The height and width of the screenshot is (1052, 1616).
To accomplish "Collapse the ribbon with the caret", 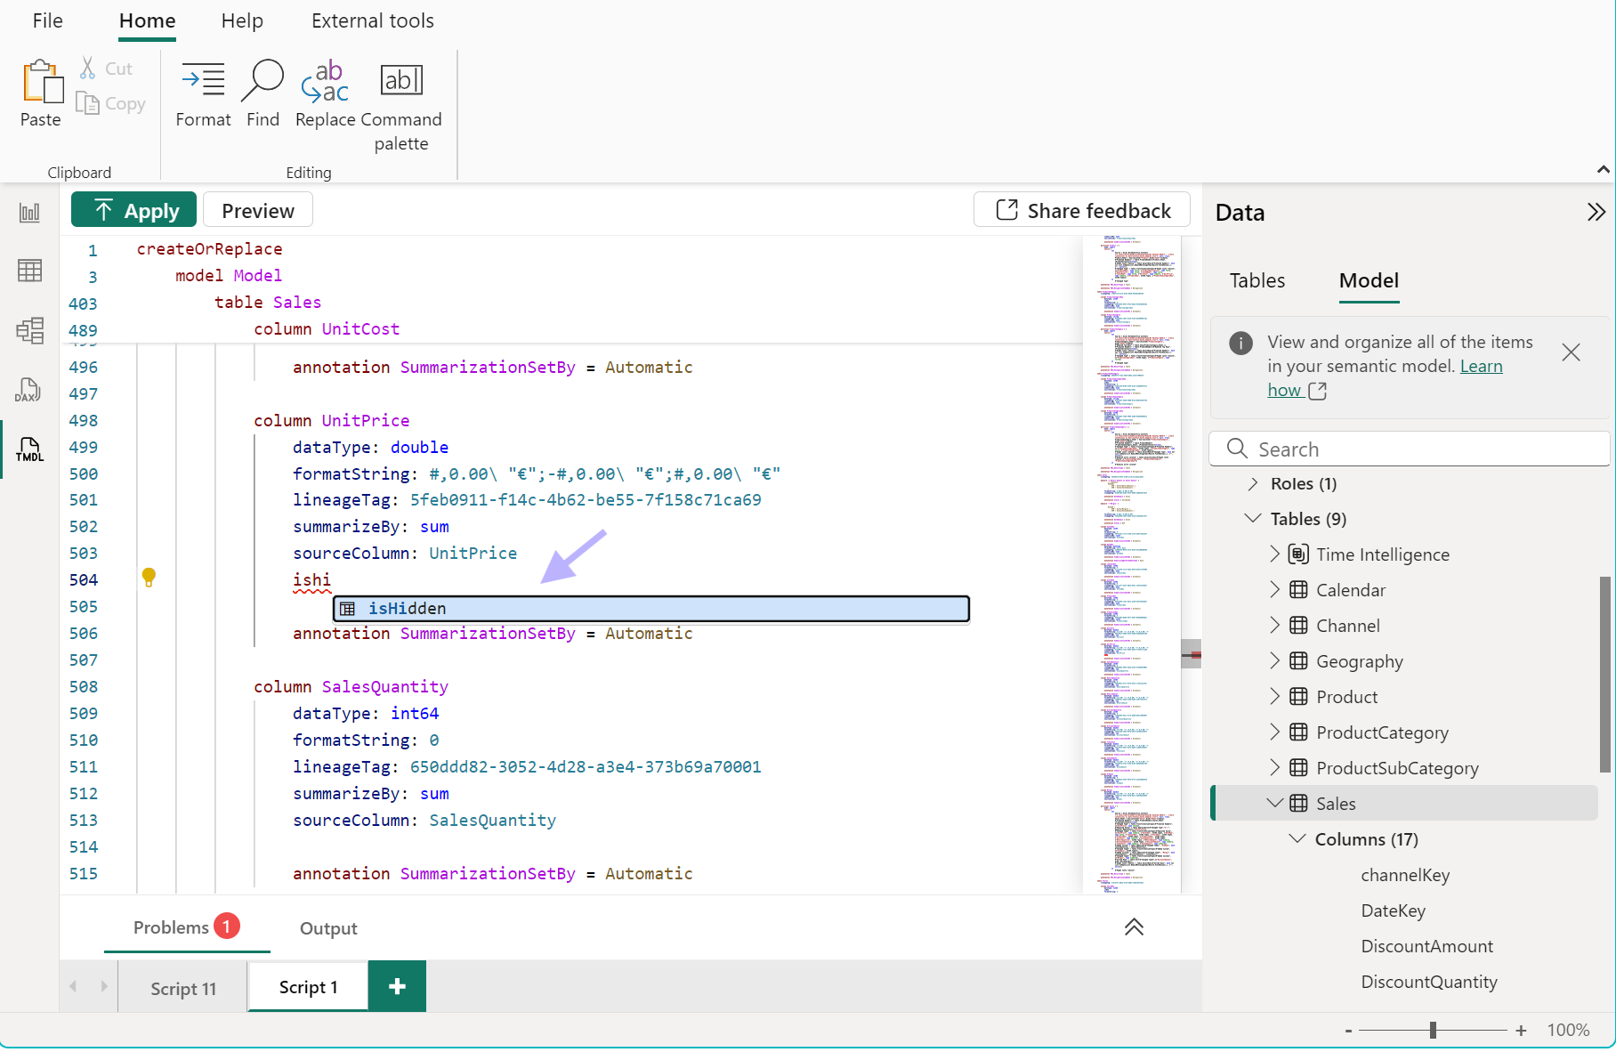I will click(1603, 169).
